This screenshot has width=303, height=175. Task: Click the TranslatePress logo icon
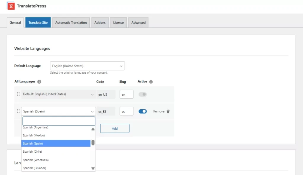tap(11, 6)
